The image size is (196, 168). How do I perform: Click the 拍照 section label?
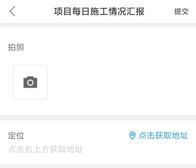(x=16, y=47)
